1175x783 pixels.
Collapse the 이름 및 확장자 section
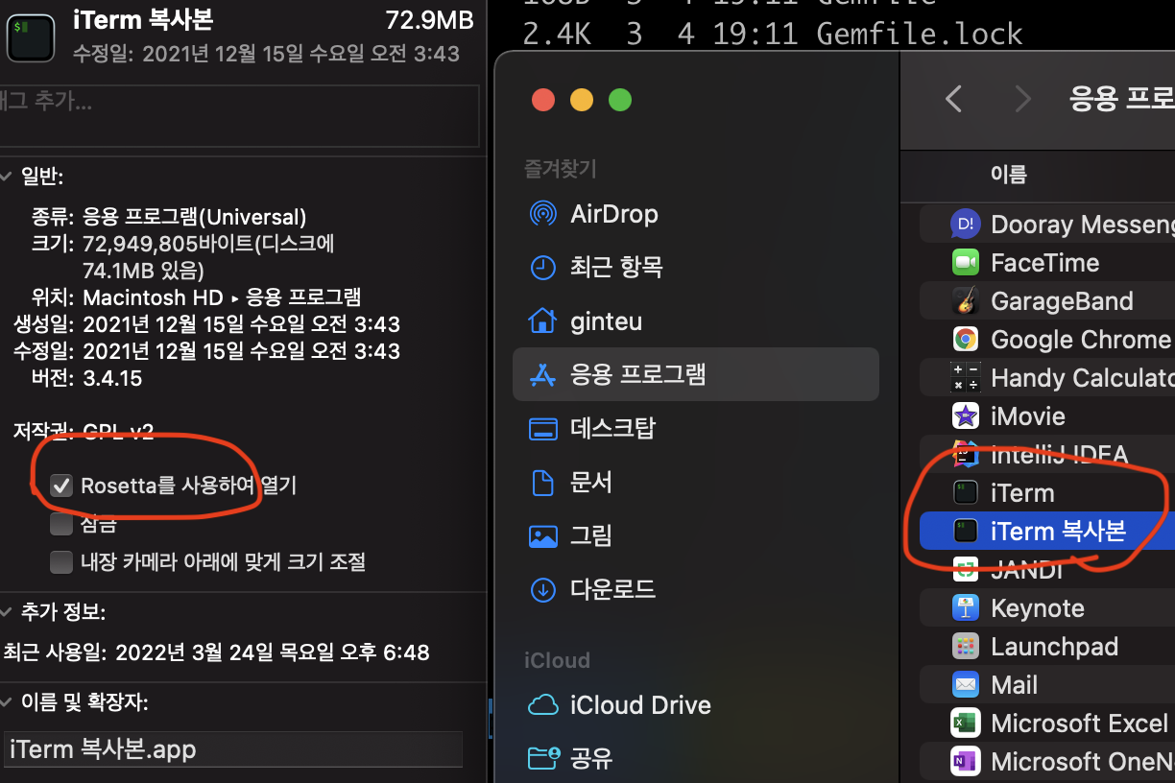[7, 703]
